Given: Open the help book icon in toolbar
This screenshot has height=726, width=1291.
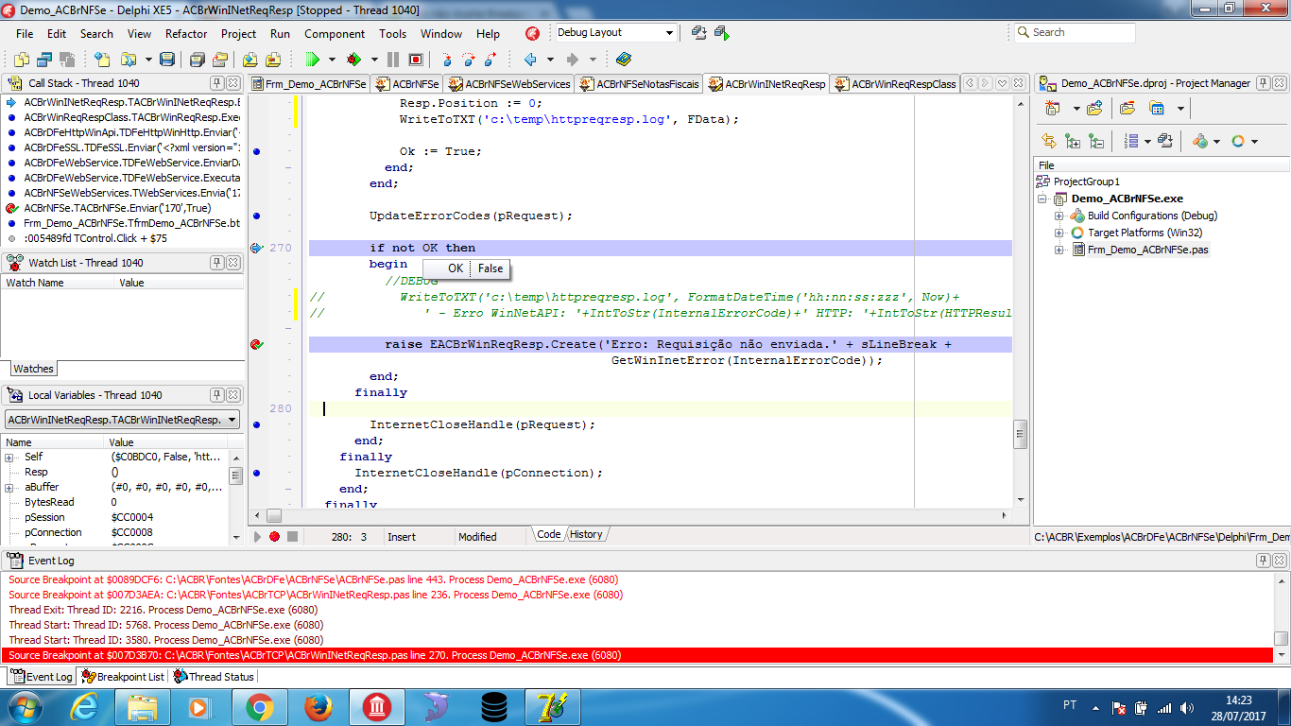Looking at the screenshot, I should pos(623,60).
